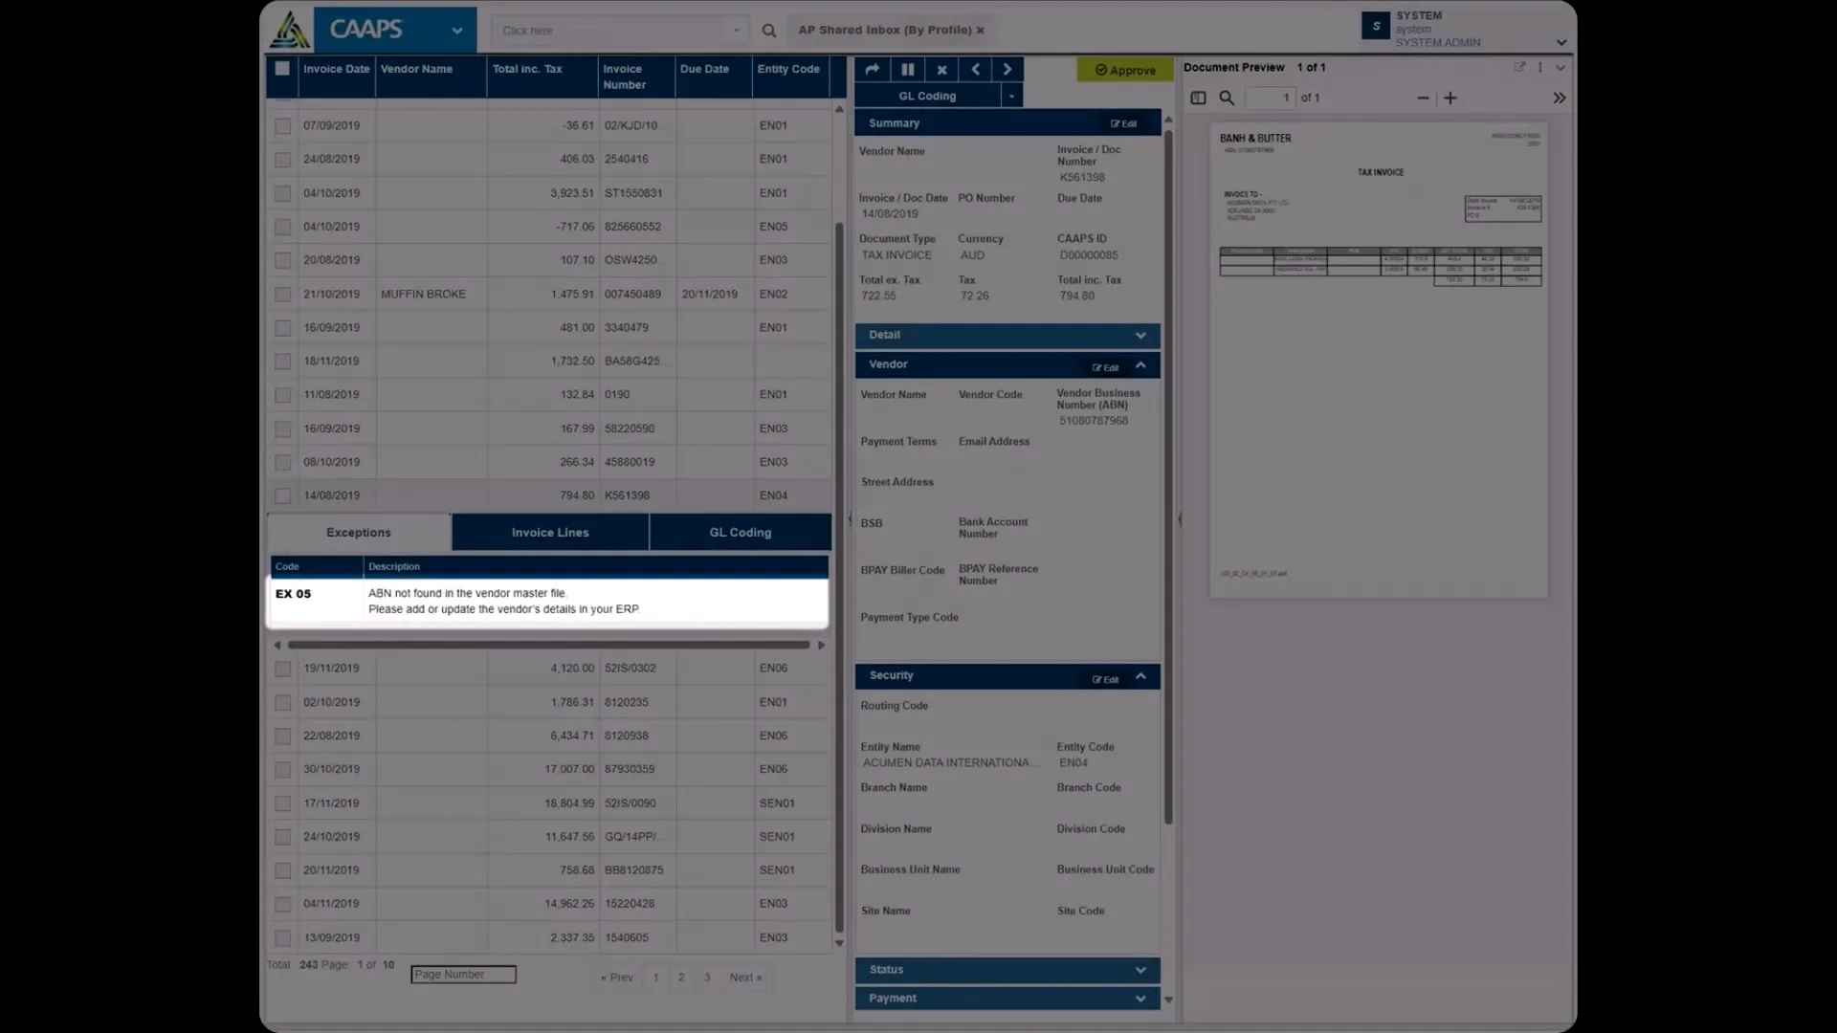The image size is (1837, 1033).
Task: Go to next invoice with right arrow icon
Action: coord(1007,69)
